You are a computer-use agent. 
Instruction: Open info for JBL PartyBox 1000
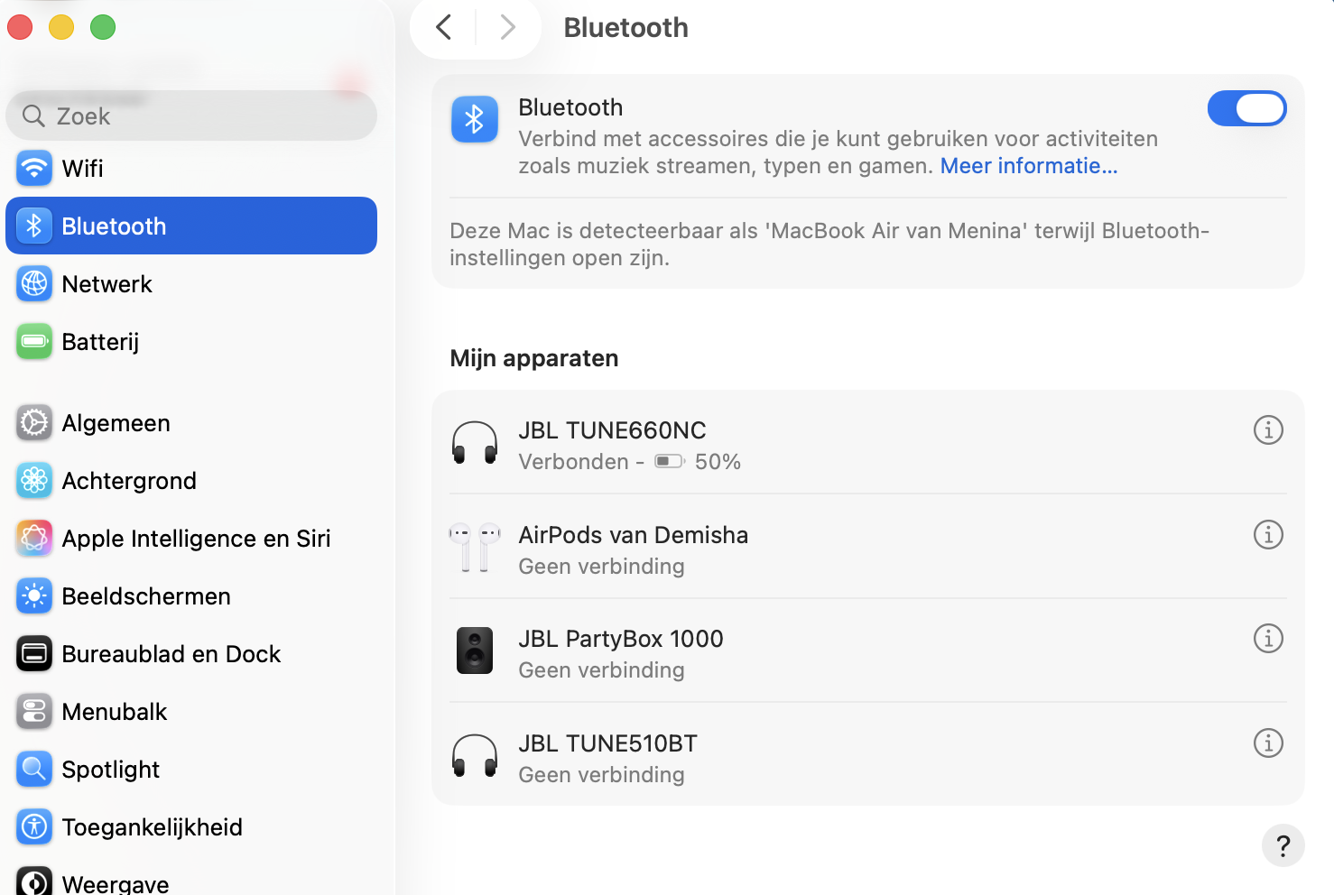[1268, 638]
